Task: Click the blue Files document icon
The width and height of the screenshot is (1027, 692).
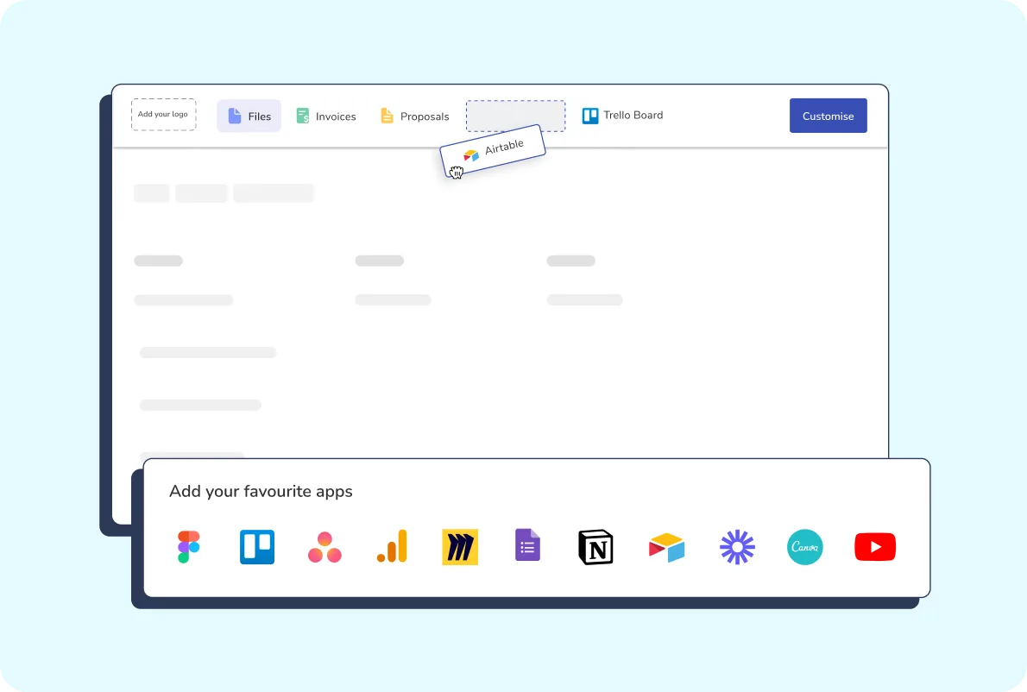Action: [235, 116]
